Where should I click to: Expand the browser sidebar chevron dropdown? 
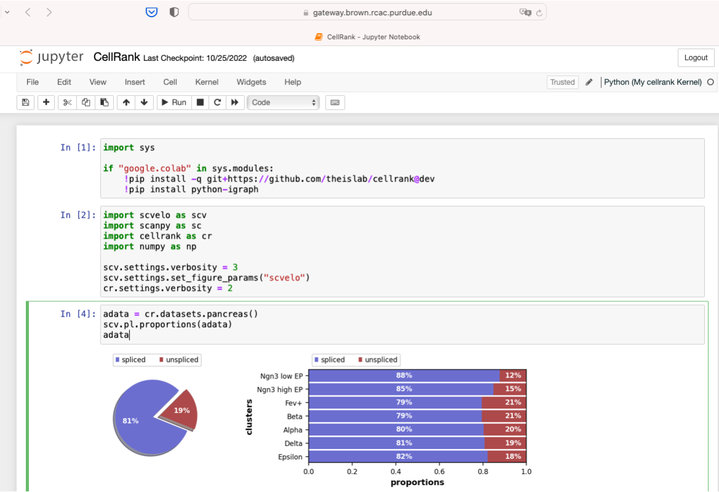coord(7,12)
